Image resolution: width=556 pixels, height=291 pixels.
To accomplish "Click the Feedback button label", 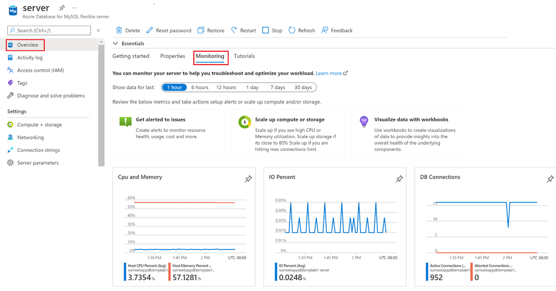I will 342,31.
